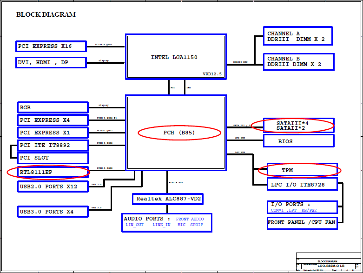
Task: Select the BIOS block
Action: pos(299,141)
